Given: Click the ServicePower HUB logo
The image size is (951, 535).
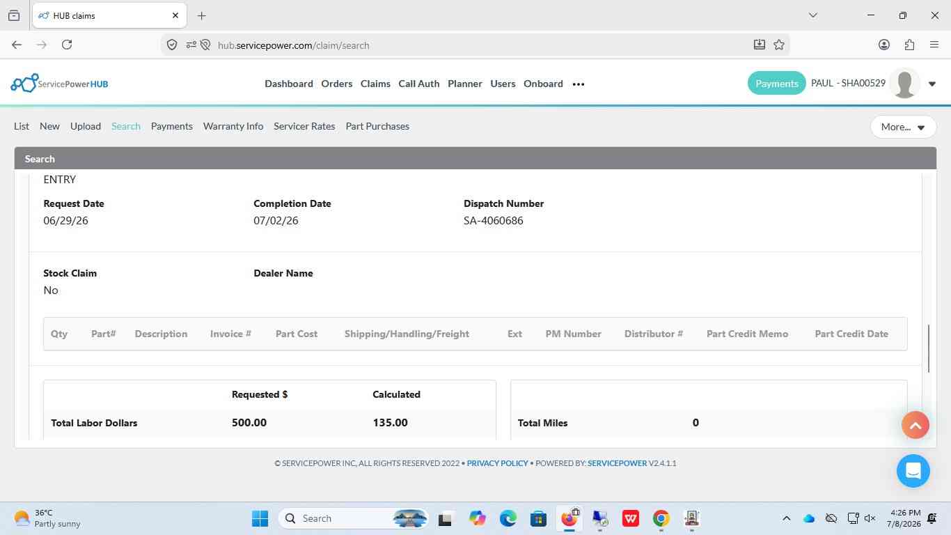Looking at the screenshot, I should point(59,84).
